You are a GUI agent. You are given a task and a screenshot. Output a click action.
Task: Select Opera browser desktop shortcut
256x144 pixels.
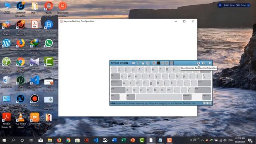[x=49, y=9]
